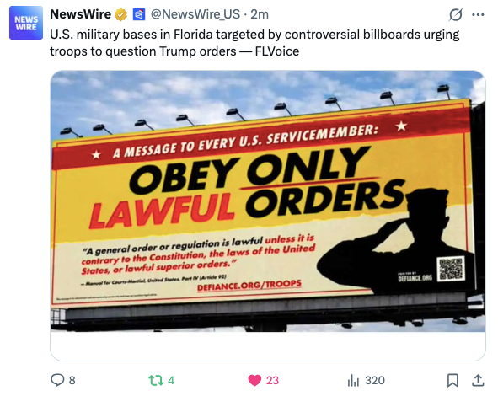This screenshot has height=396, width=498.
Task: Open the billboard image thumbnail
Action: pos(268,201)
